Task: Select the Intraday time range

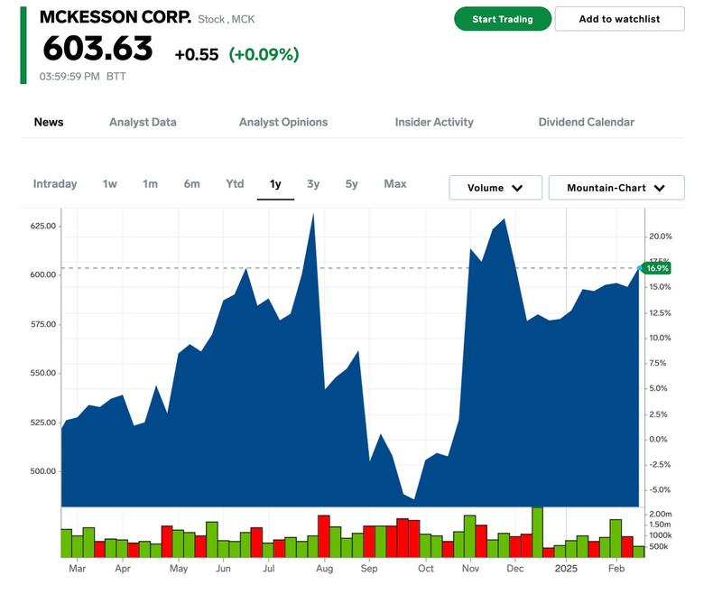Action: (x=55, y=184)
